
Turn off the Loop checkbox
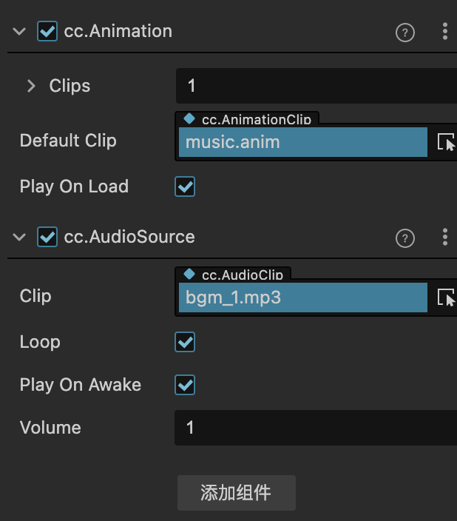coord(185,342)
